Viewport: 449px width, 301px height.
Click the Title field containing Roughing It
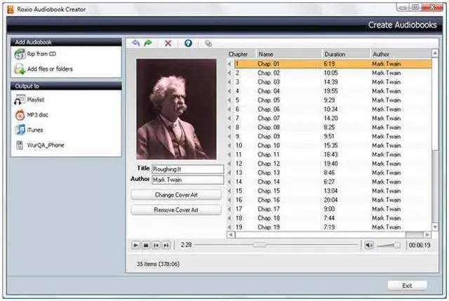click(x=187, y=169)
